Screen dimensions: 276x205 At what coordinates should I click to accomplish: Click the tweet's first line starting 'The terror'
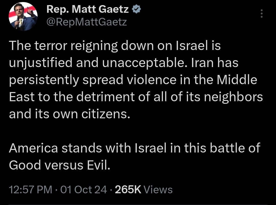tap(115, 46)
